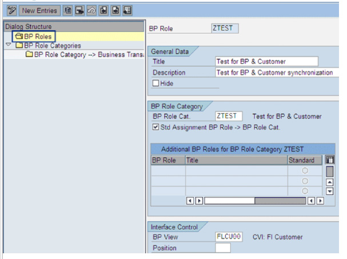Click the table scroll up arrow
Viewport: 347px width, 259px height.
tap(330, 182)
